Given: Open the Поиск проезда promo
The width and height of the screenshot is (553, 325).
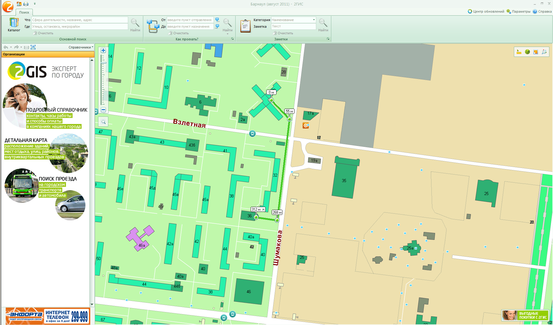Looking at the screenshot, I should tap(45, 194).
